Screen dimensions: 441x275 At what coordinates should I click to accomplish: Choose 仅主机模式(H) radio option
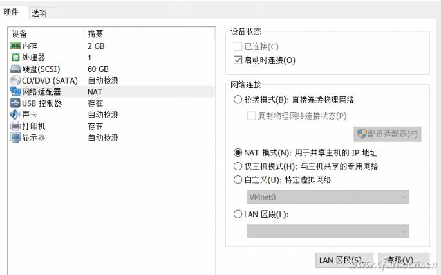point(238,166)
